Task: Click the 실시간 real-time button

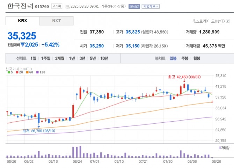Action: tap(134, 6)
